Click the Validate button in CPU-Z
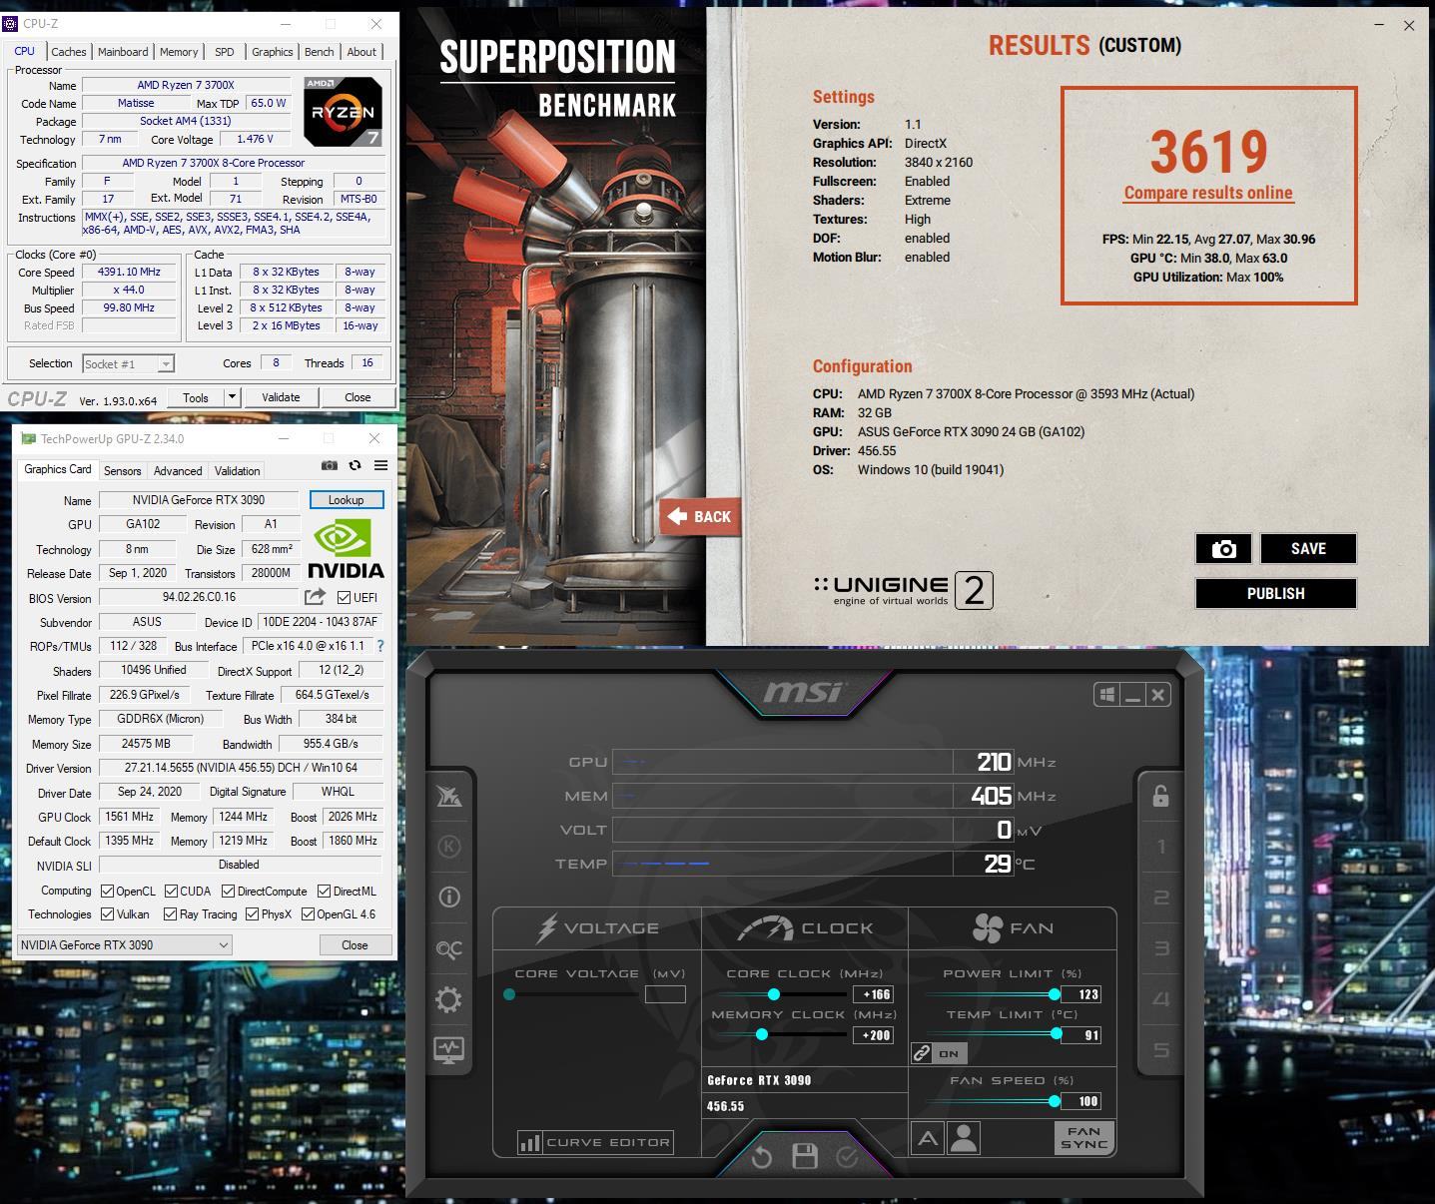Screen dimensions: 1435x1204 pyautogui.click(x=281, y=397)
